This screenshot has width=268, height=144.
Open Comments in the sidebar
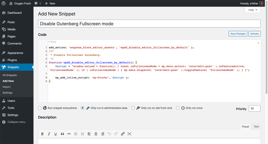coord(17,43)
